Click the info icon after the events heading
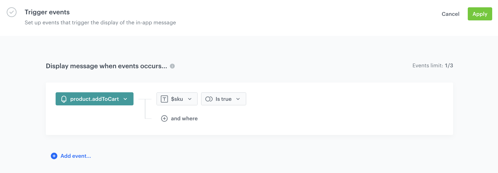498x173 pixels. click(x=172, y=66)
